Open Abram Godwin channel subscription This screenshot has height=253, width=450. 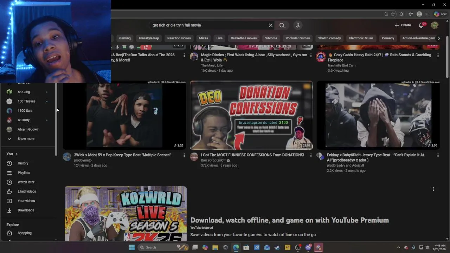28,129
